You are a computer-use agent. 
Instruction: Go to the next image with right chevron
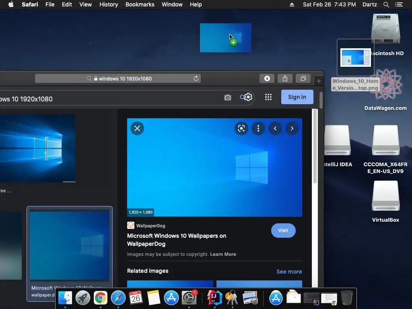click(292, 128)
